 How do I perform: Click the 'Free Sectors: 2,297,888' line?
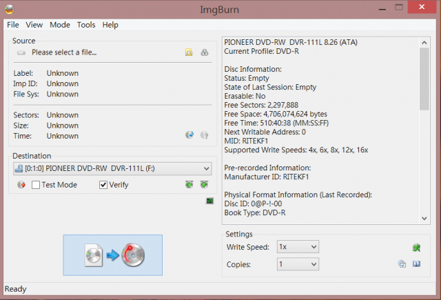point(261,105)
